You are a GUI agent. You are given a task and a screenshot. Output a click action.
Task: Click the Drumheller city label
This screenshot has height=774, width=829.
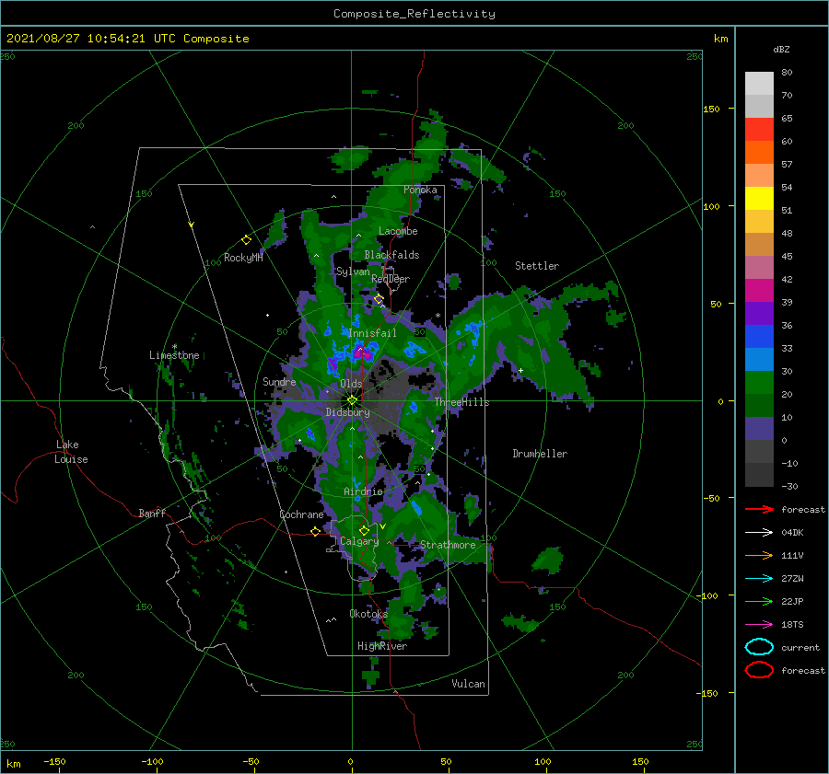539,454
